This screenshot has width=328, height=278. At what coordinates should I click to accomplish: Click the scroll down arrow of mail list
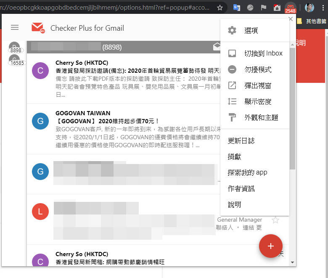click(292, 262)
